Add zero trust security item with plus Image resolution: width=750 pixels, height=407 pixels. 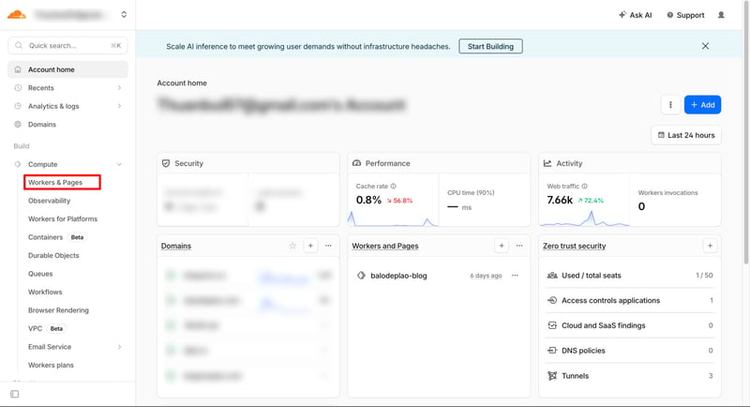[710, 246]
